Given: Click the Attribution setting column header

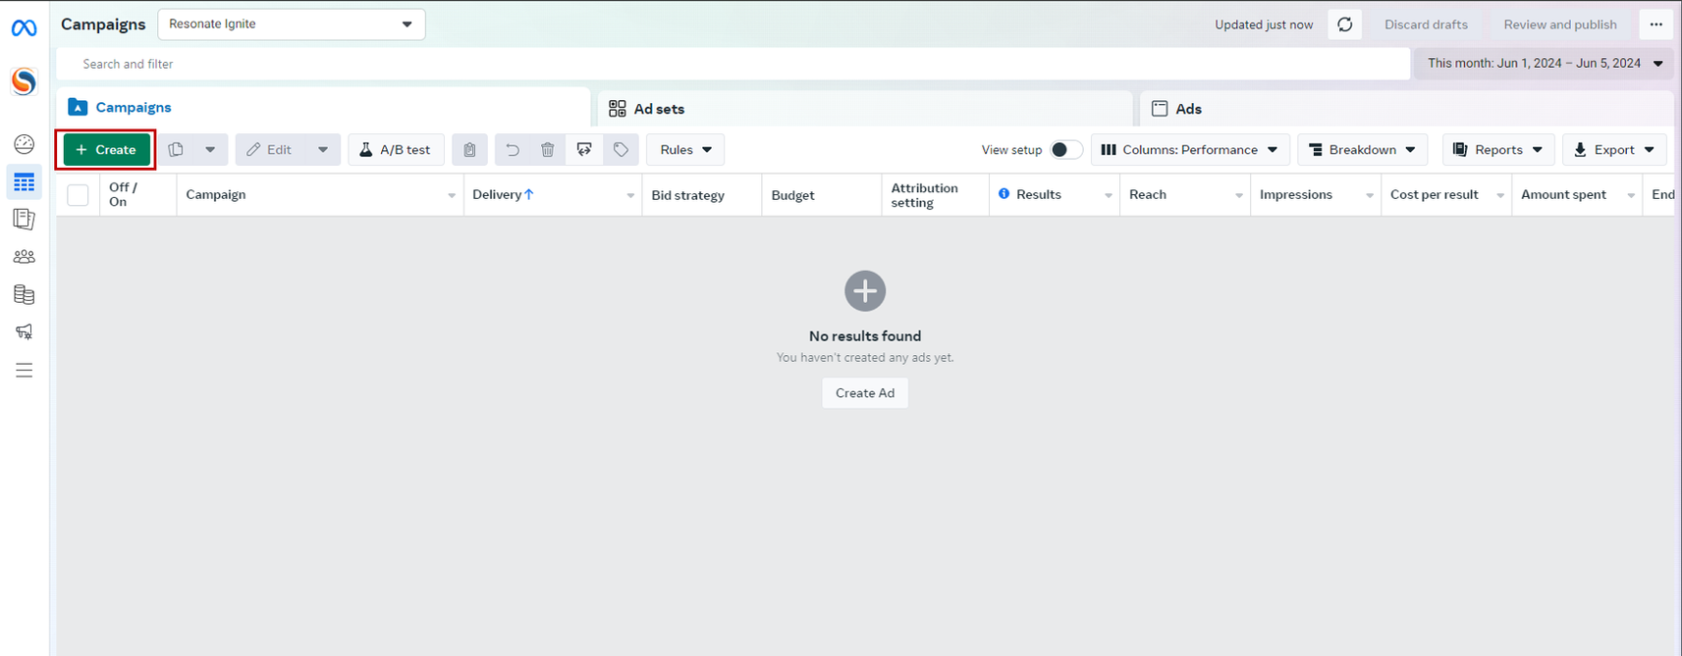Looking at the screenshot, I should click(935, 195).
